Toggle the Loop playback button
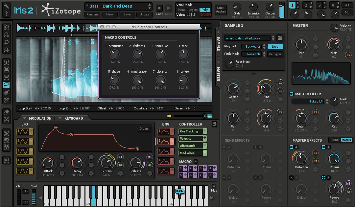 [275, 47]
